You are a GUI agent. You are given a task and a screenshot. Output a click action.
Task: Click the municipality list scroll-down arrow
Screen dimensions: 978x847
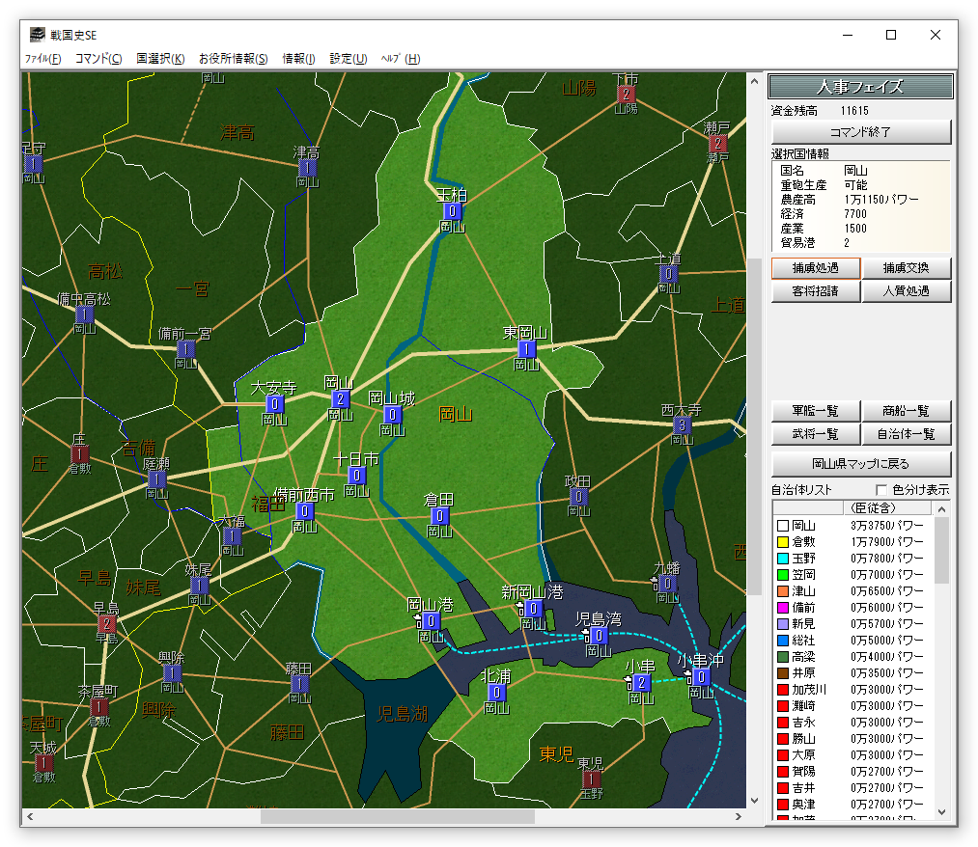942,814
